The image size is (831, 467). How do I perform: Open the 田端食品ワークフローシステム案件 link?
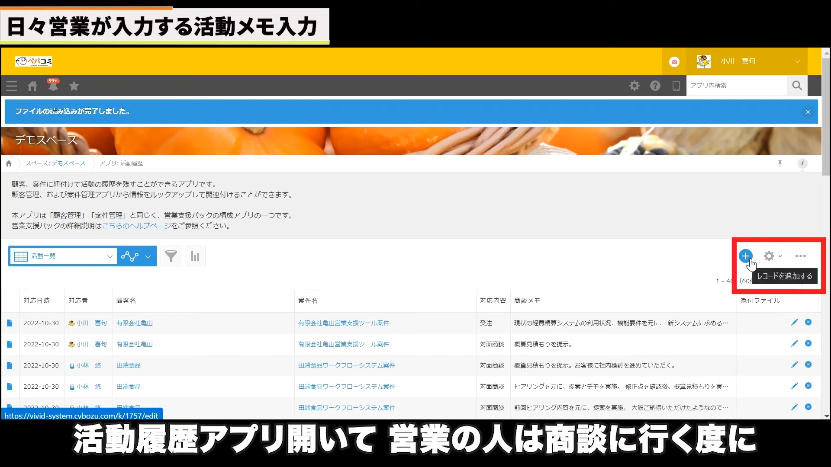click(346, 365)
